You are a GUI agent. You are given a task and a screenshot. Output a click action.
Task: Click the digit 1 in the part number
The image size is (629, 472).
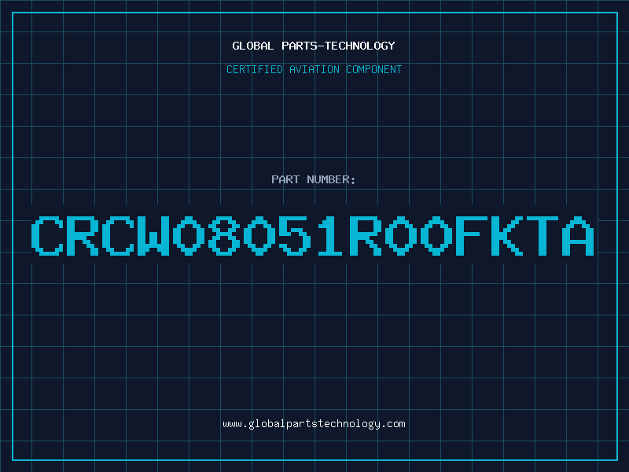pos(329,235)
